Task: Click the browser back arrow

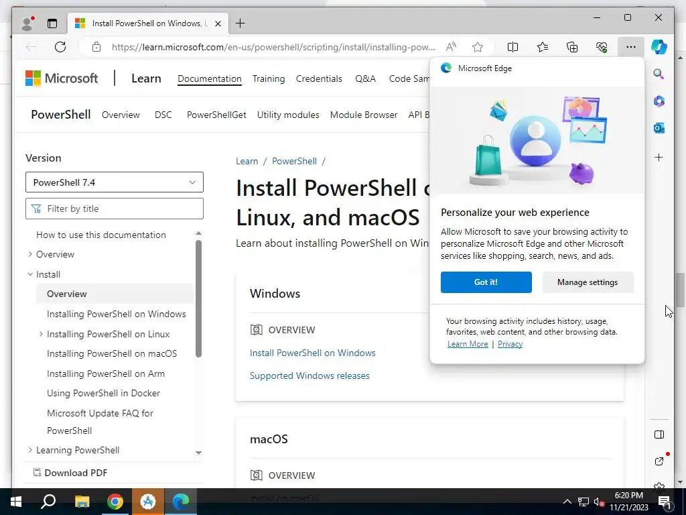Action: coord(31,47)
